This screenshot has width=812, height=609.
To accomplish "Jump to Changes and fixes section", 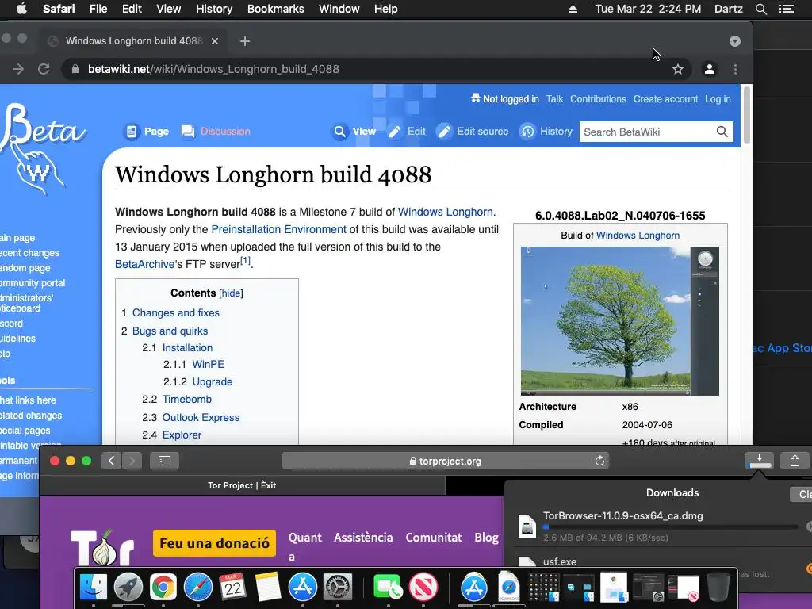I will [175, 312].
